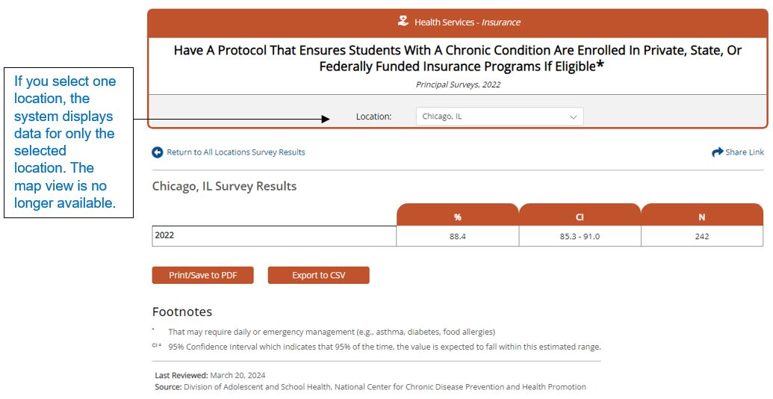This screenshot has width=773, height=399.
Task: Select the N column header
Action: pos(702,215)
